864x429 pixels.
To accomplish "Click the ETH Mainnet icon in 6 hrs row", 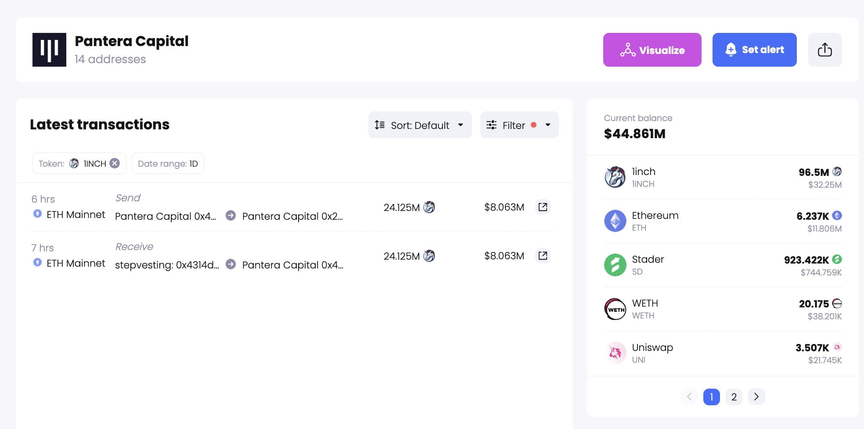I will pyautogui.click(x=37, y=214).
